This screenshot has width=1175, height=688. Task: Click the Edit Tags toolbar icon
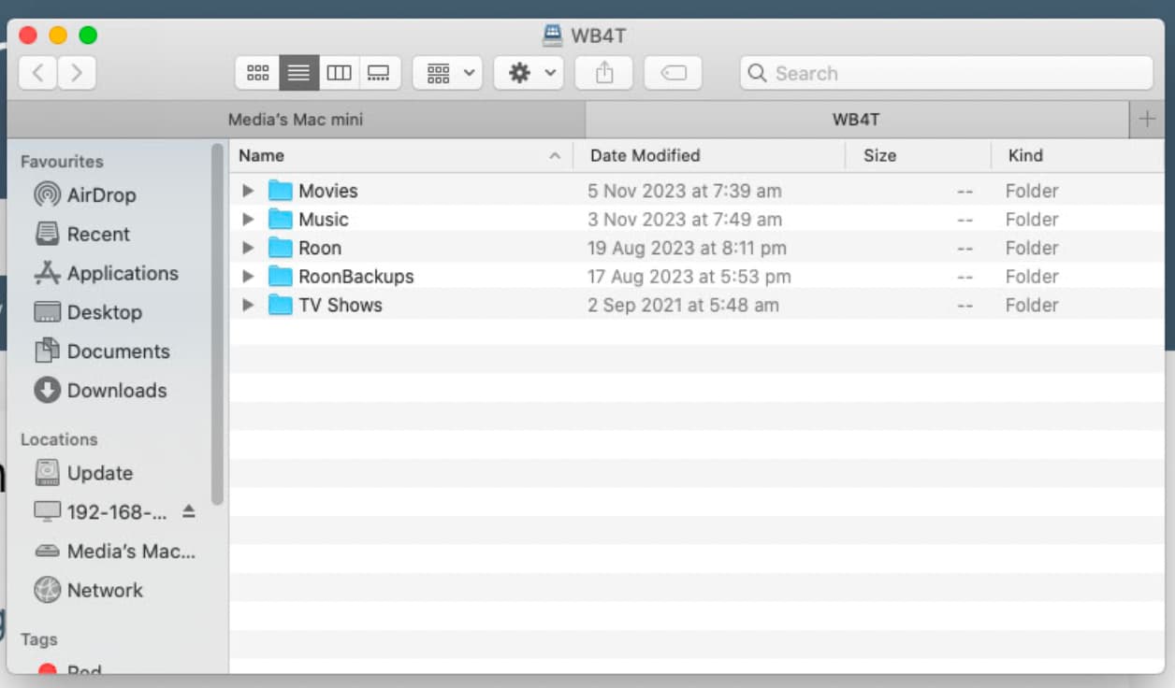(x=674, y=73)
